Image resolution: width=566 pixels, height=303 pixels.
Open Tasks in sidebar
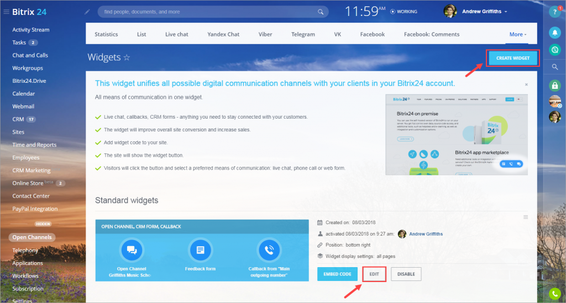19,42
